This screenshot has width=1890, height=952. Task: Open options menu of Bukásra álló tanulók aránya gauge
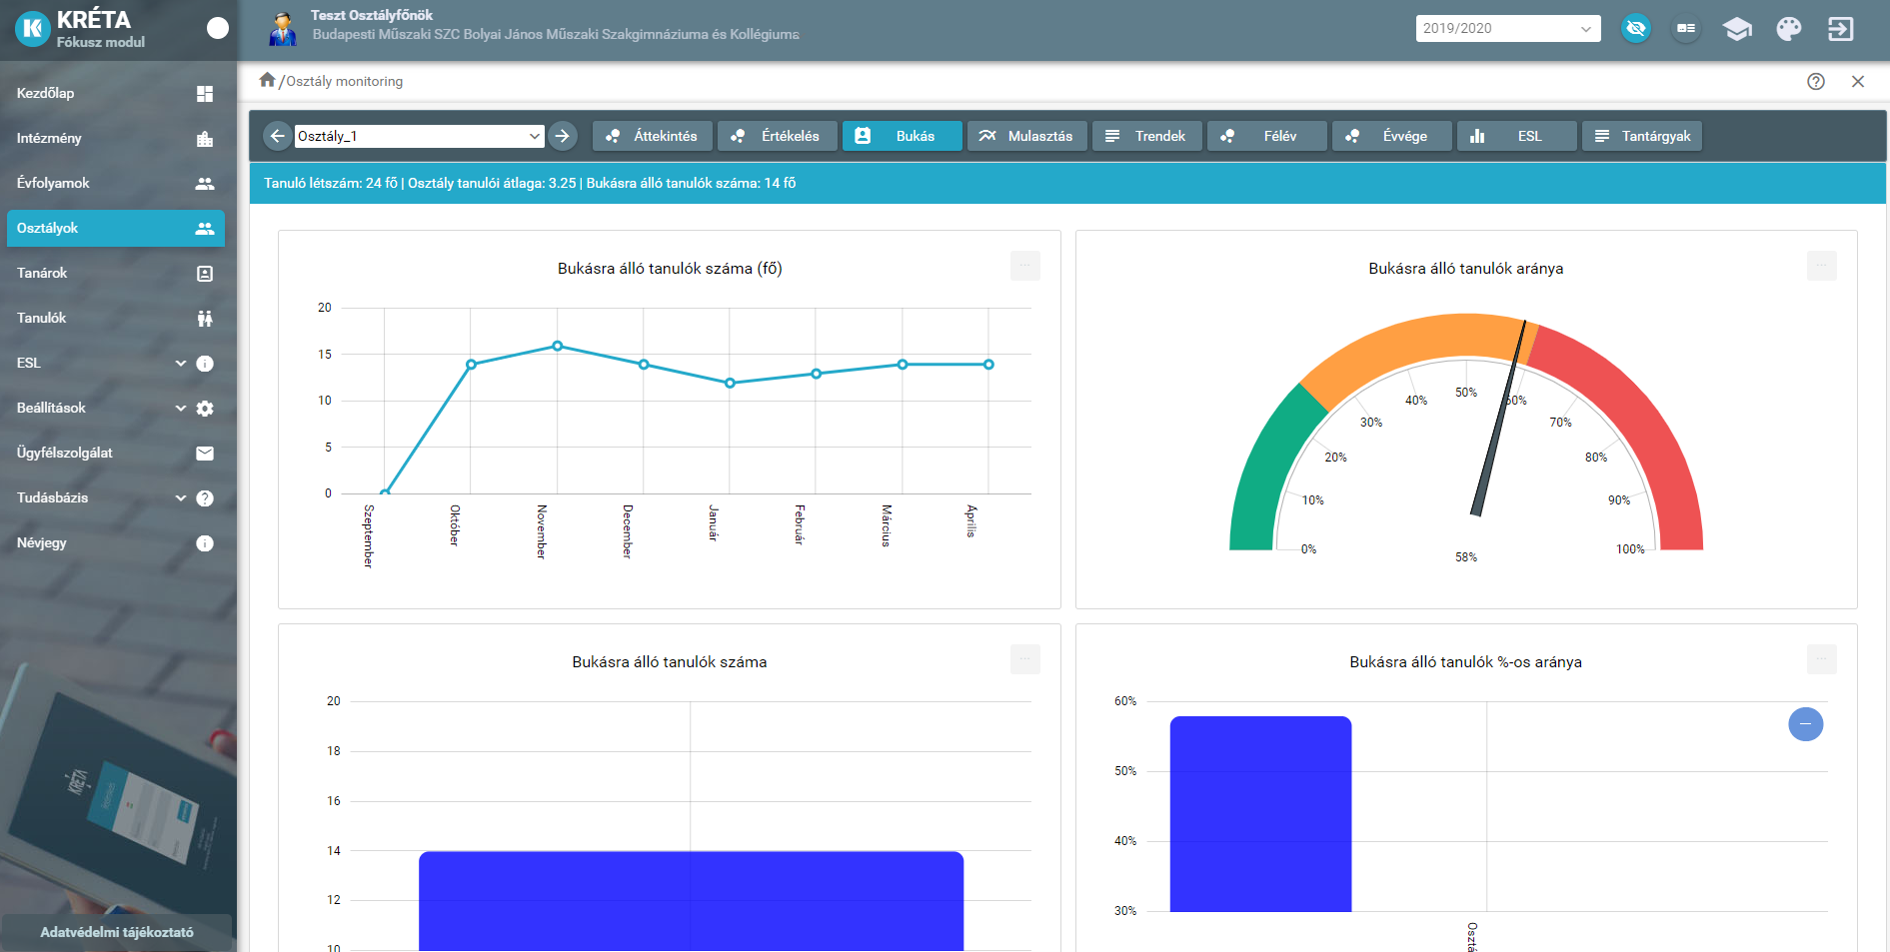coord(1822,266)
